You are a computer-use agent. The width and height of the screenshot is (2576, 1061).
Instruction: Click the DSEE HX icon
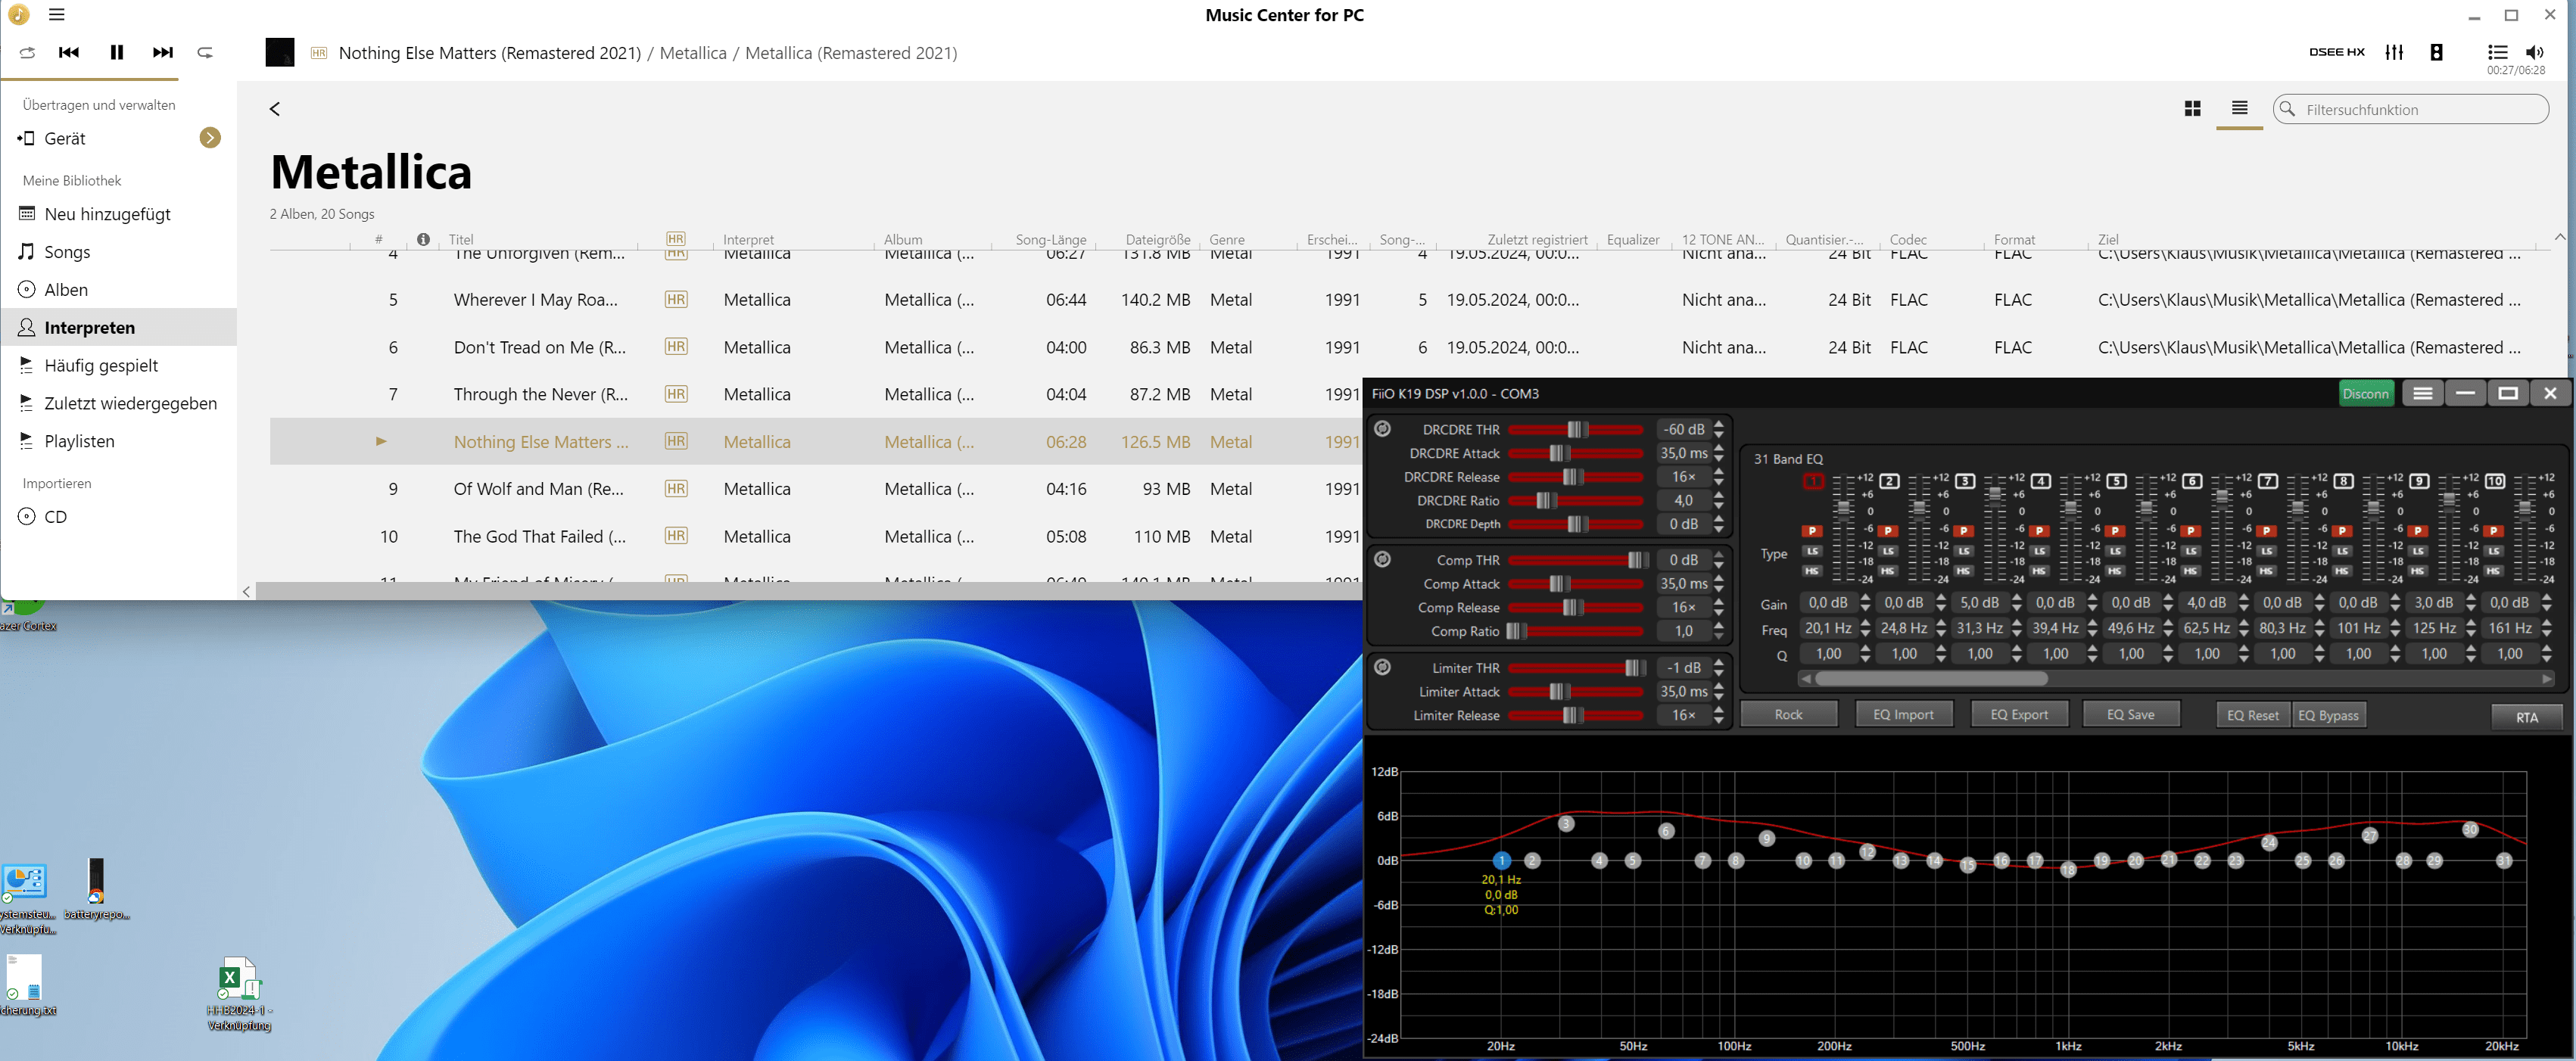coord(2336,53)
